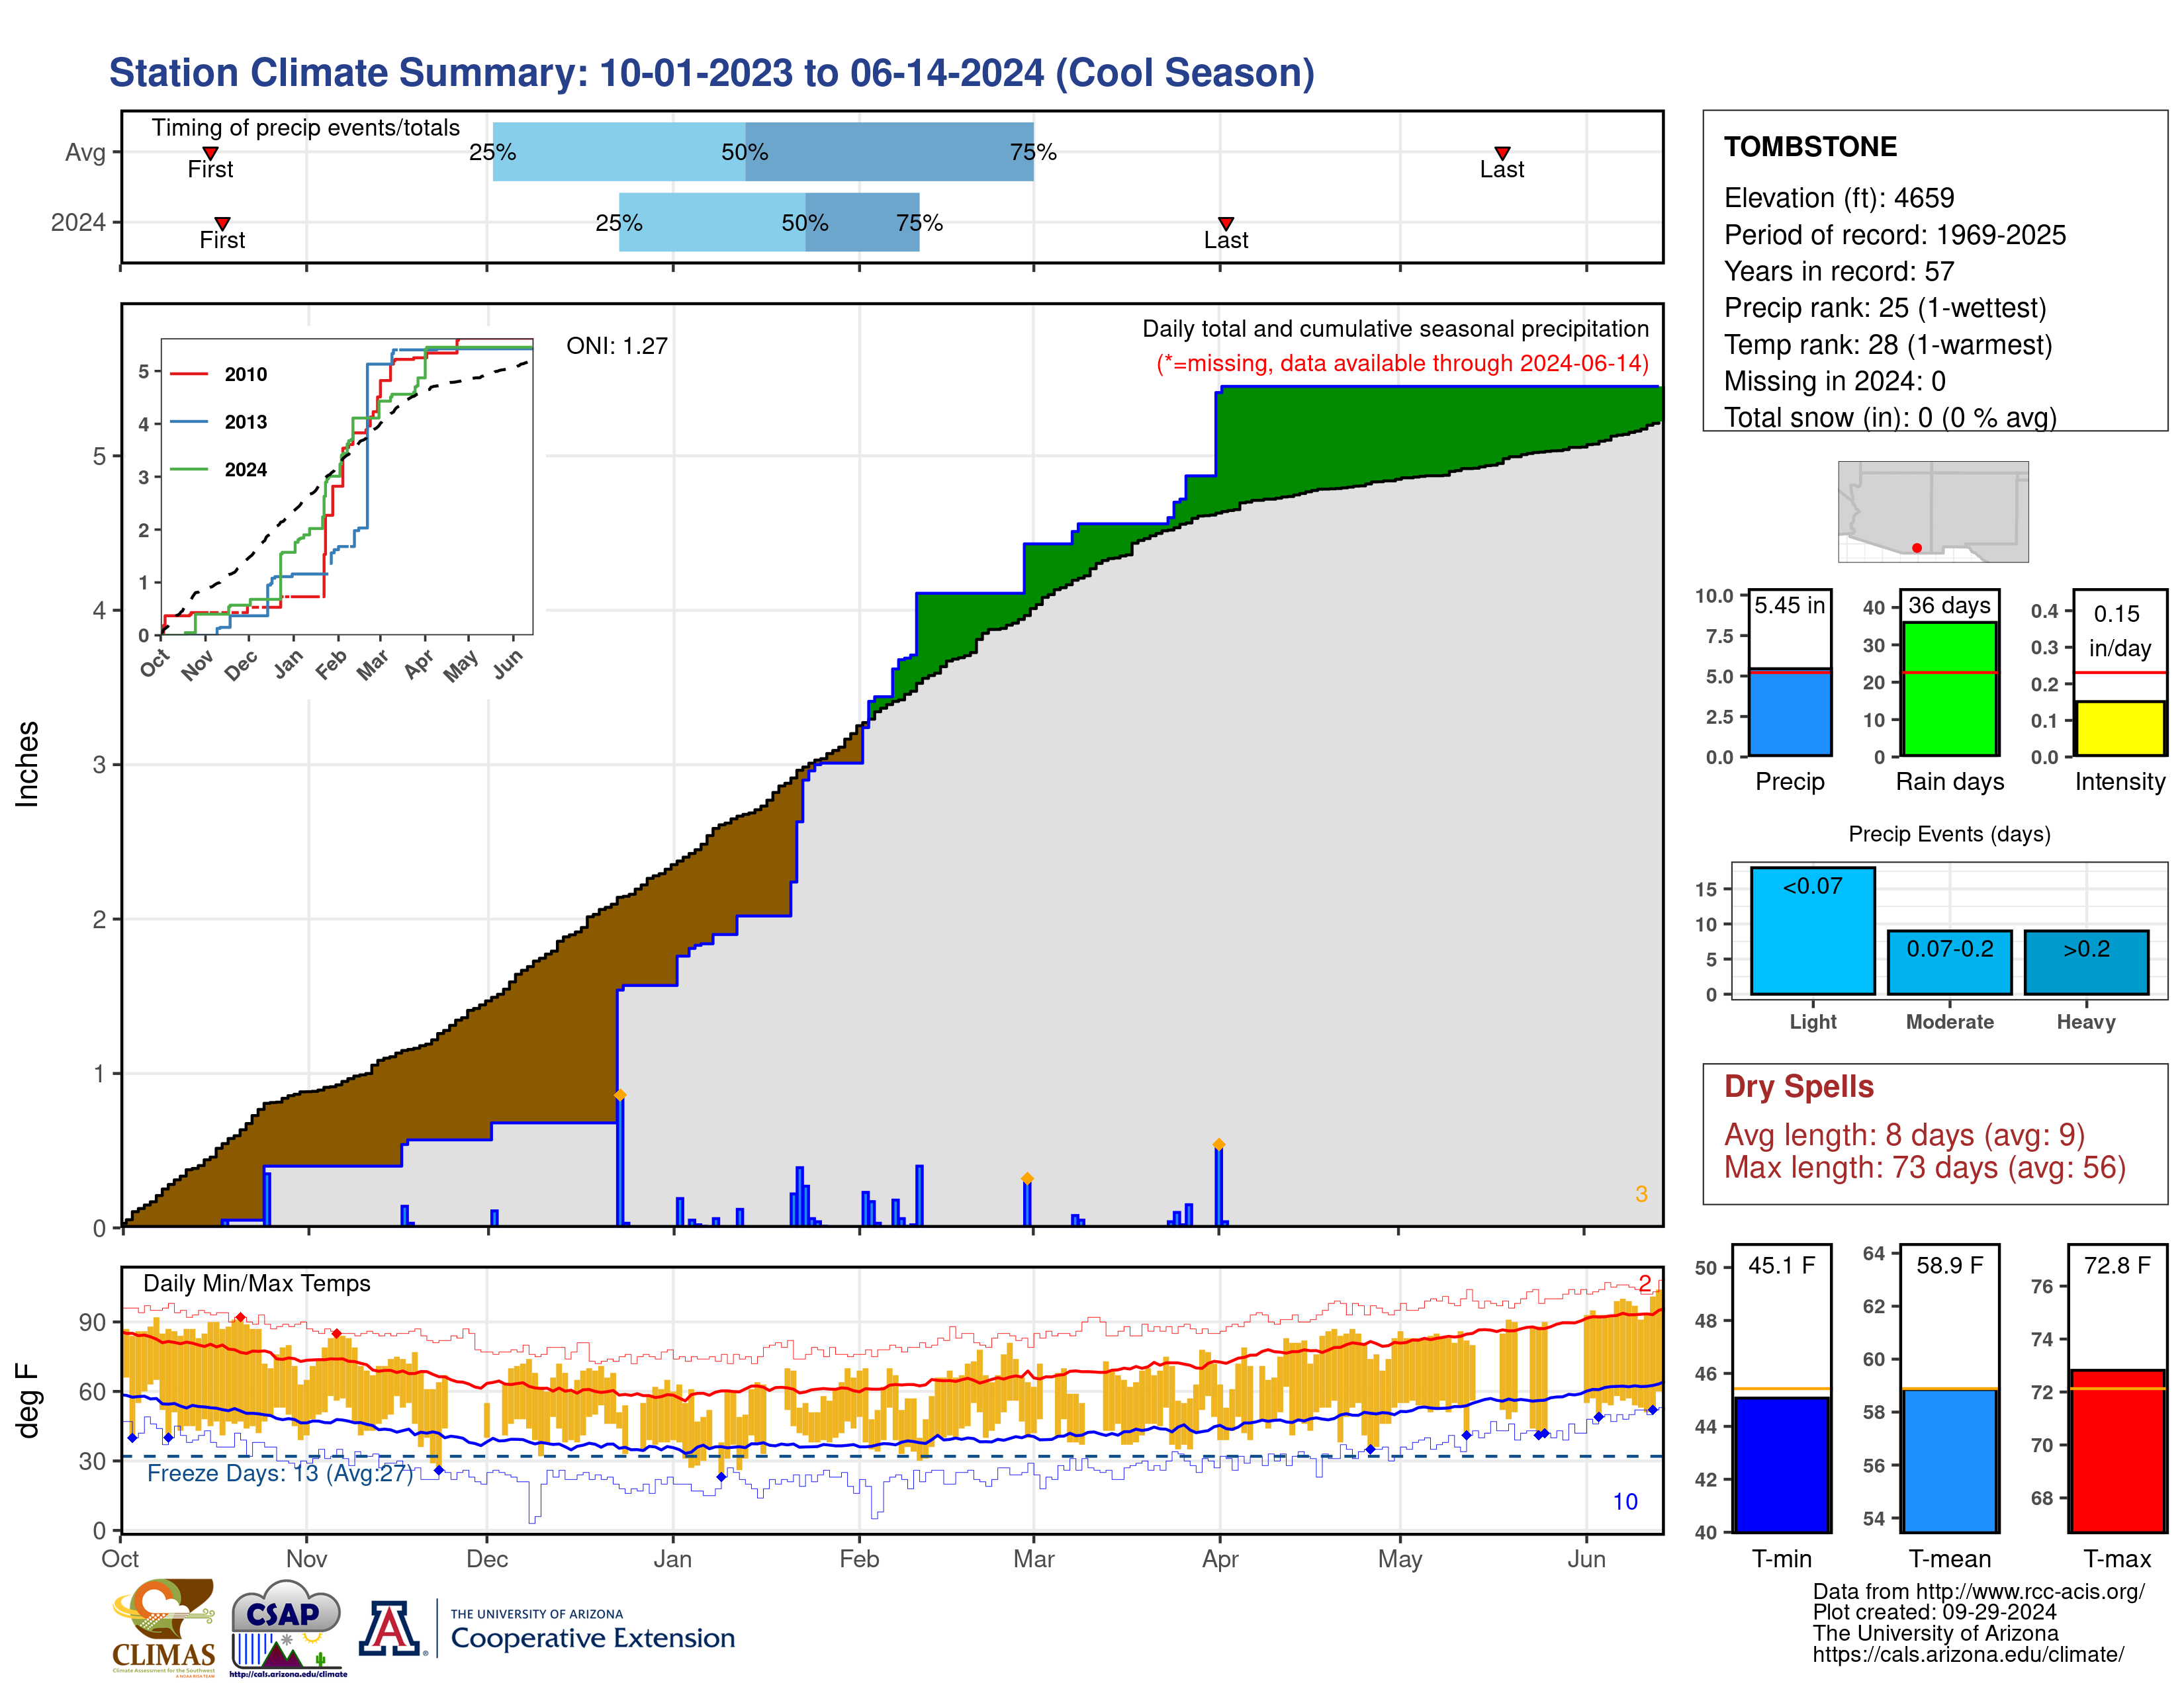Click the '0.15 in/day' intensity value
This screenshot has height=1687, width=2184.
(x=2119, y=630)
